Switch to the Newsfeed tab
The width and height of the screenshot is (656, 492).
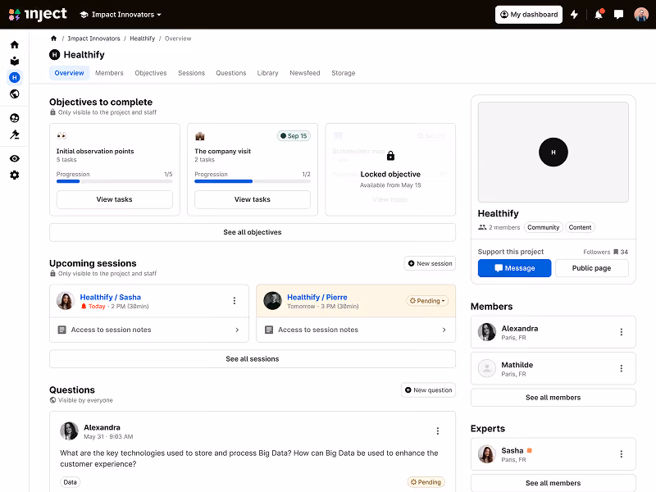304,73
